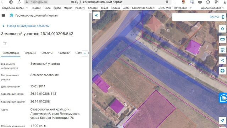The width and height of the screenshot is (227, 128).
Task: Reload the page with refresh icon
Action: pos(19,2)
